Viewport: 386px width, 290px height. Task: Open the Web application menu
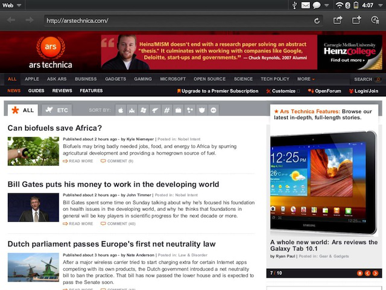(11, 5)
